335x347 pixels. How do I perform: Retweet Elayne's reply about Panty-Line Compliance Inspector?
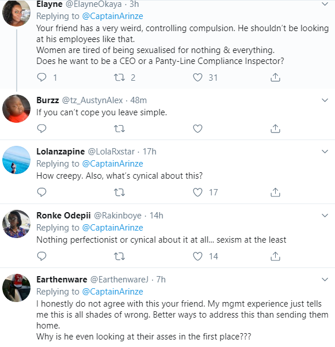tap(119, 77)
